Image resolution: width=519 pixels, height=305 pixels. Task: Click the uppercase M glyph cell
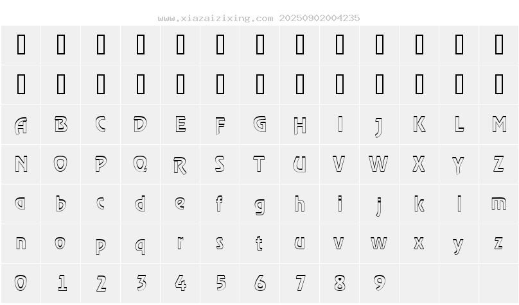click(499, 125)
